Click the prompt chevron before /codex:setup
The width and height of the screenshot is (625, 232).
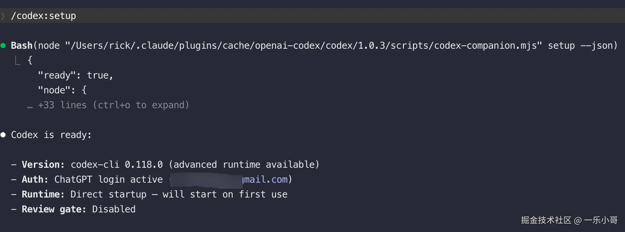tap(3, 16)
